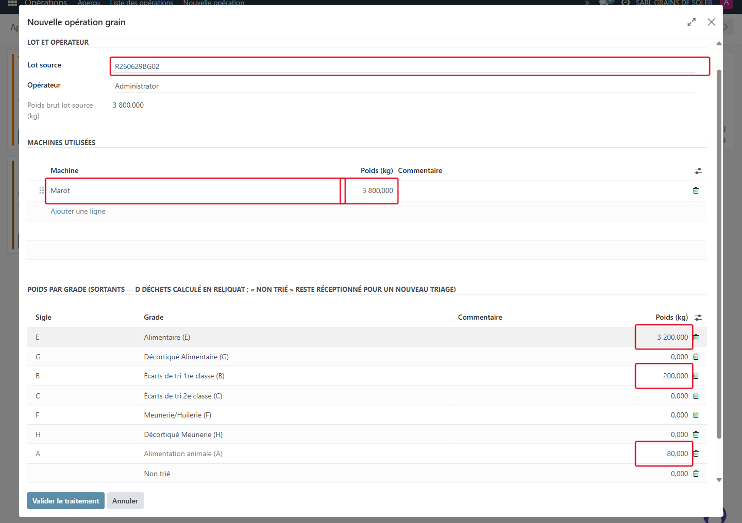Edit Alimentation animale weight 80,000
The image size is (742, 523).
tap(664, 454)
